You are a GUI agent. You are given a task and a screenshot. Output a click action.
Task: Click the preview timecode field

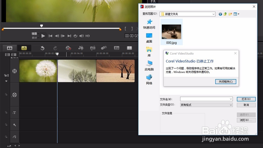coord(131,36)
